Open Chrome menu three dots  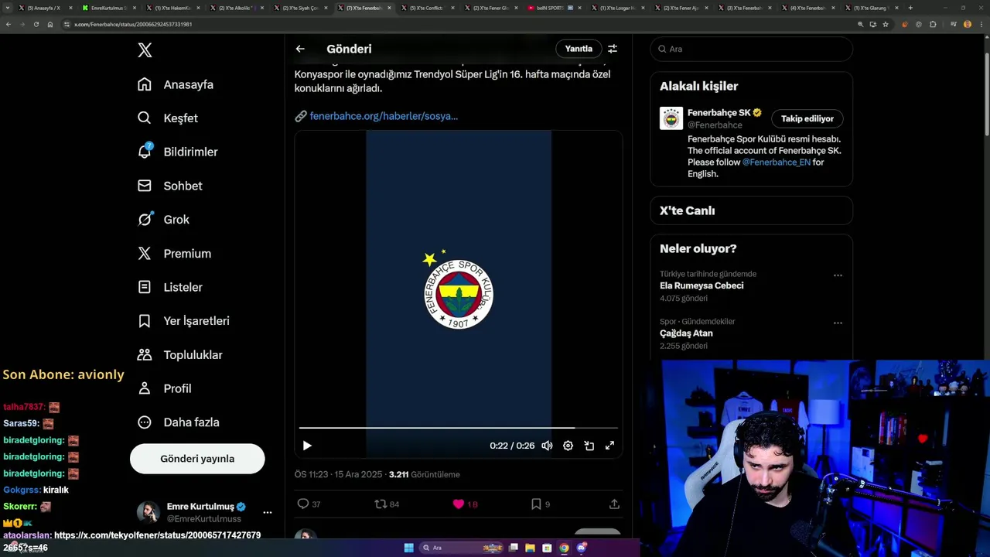coord(982,24)
